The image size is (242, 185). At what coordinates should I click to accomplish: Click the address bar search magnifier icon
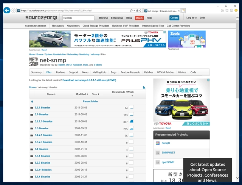pos(131,11)
